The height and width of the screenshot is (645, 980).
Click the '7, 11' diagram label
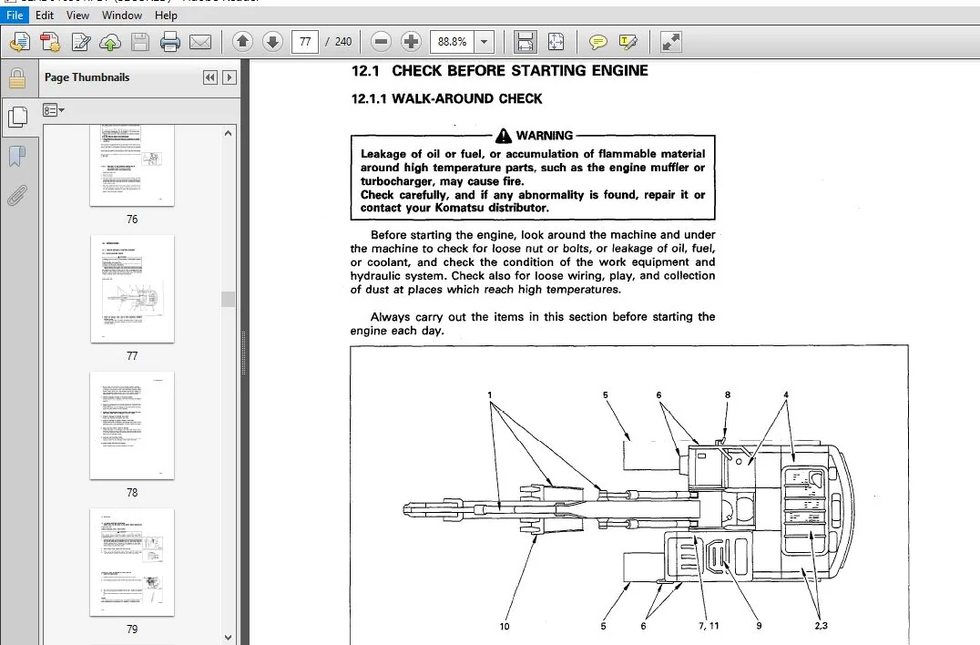point(709,626)
